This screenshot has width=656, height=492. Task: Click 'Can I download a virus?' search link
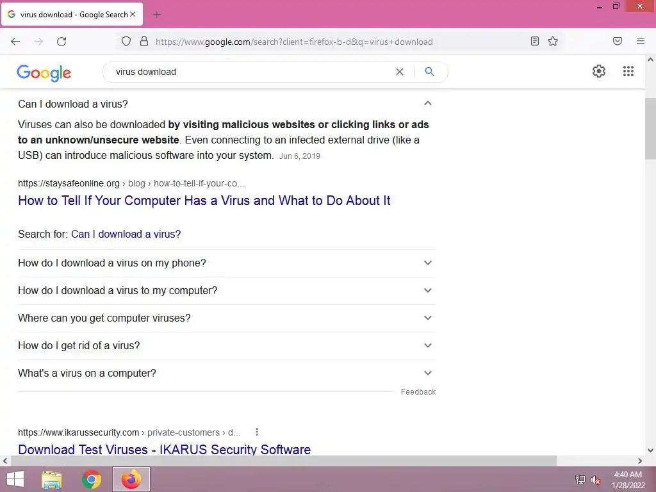(126, 234)
